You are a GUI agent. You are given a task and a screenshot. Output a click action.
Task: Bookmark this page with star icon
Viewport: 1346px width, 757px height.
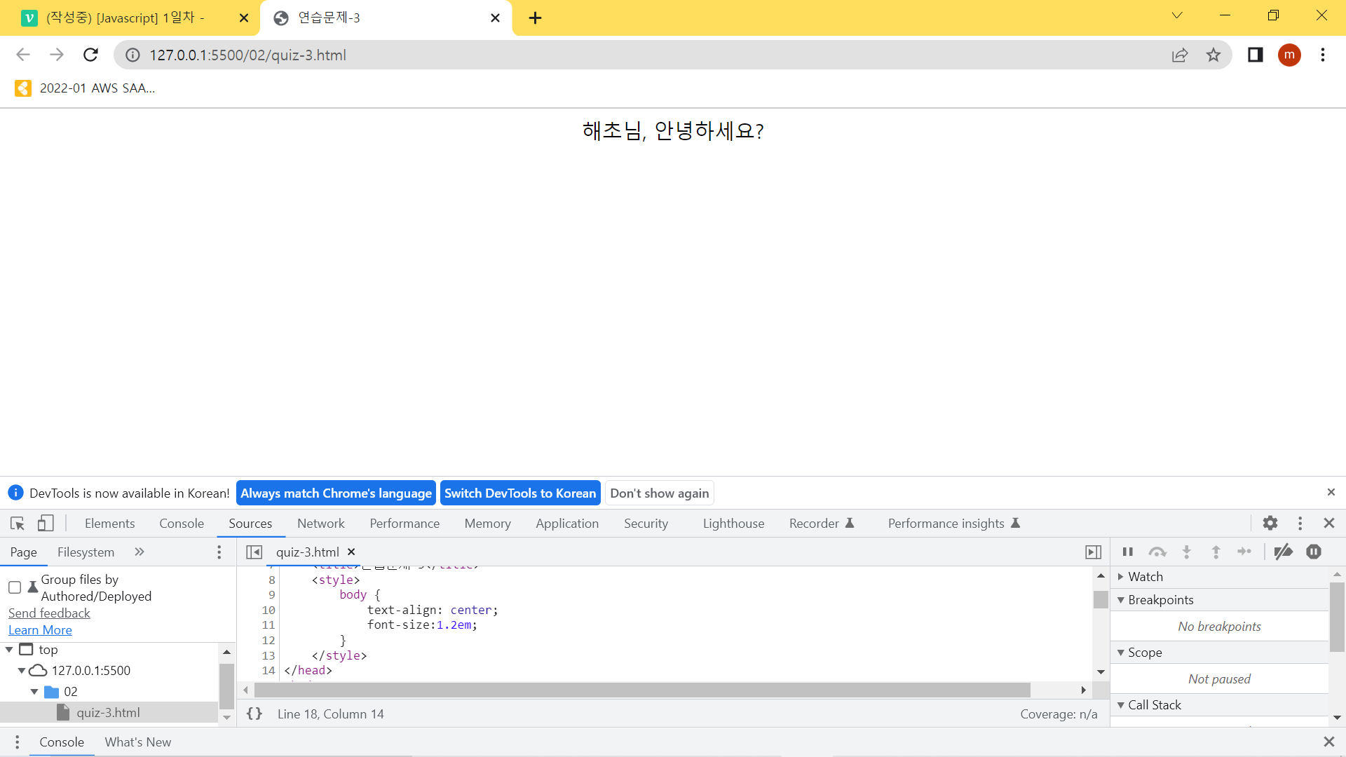click(1214, 55)
